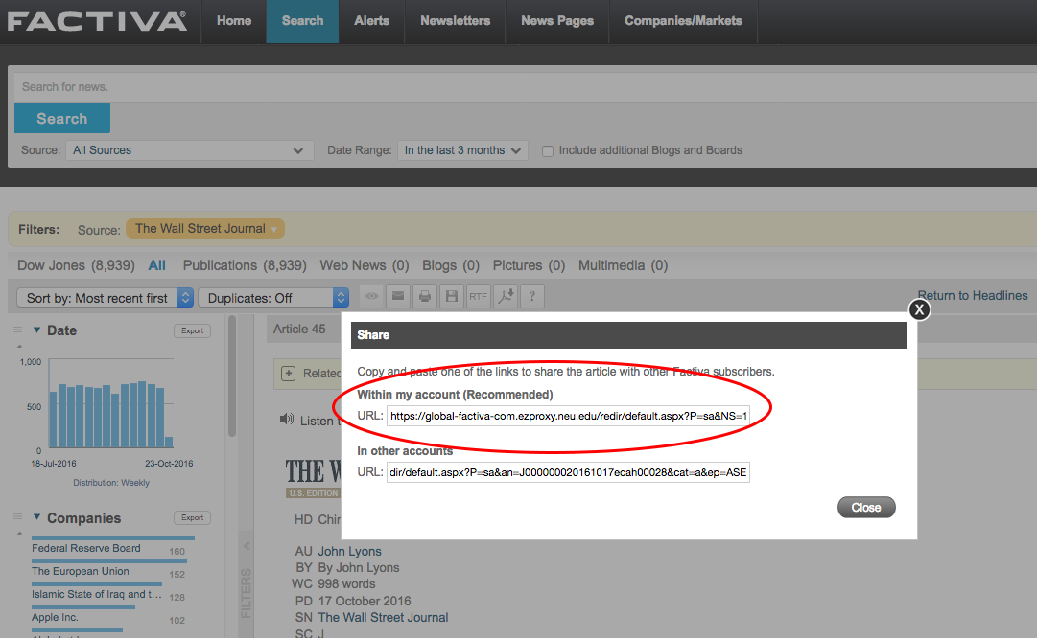This screenshot has width=1037, height=638.
Task: Click the Within my account URL field
Action: point(568,416)
